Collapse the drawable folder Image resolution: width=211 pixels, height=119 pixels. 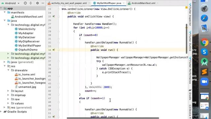click(8, 70)
